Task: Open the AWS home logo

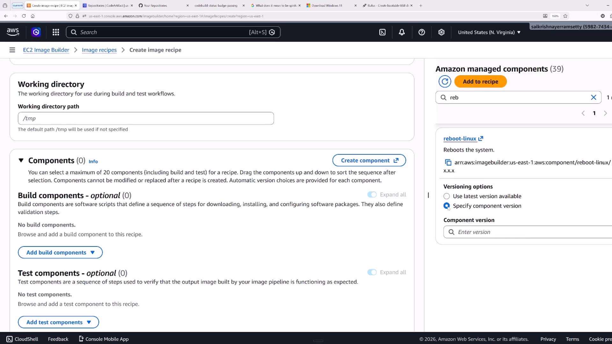Action: point(13,32)
